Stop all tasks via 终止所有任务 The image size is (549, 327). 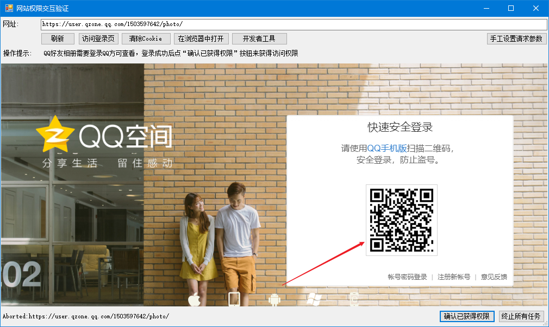pos(521,316)
